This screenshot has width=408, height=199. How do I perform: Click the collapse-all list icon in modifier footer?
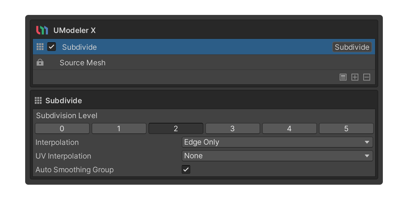[x=343, y=77]
